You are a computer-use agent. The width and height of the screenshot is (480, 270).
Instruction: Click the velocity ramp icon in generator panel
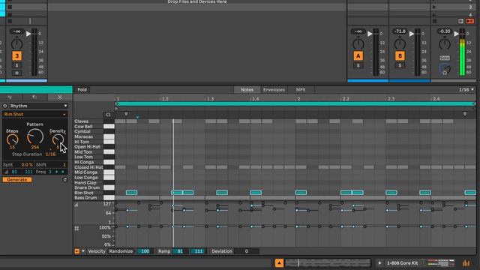6,172
